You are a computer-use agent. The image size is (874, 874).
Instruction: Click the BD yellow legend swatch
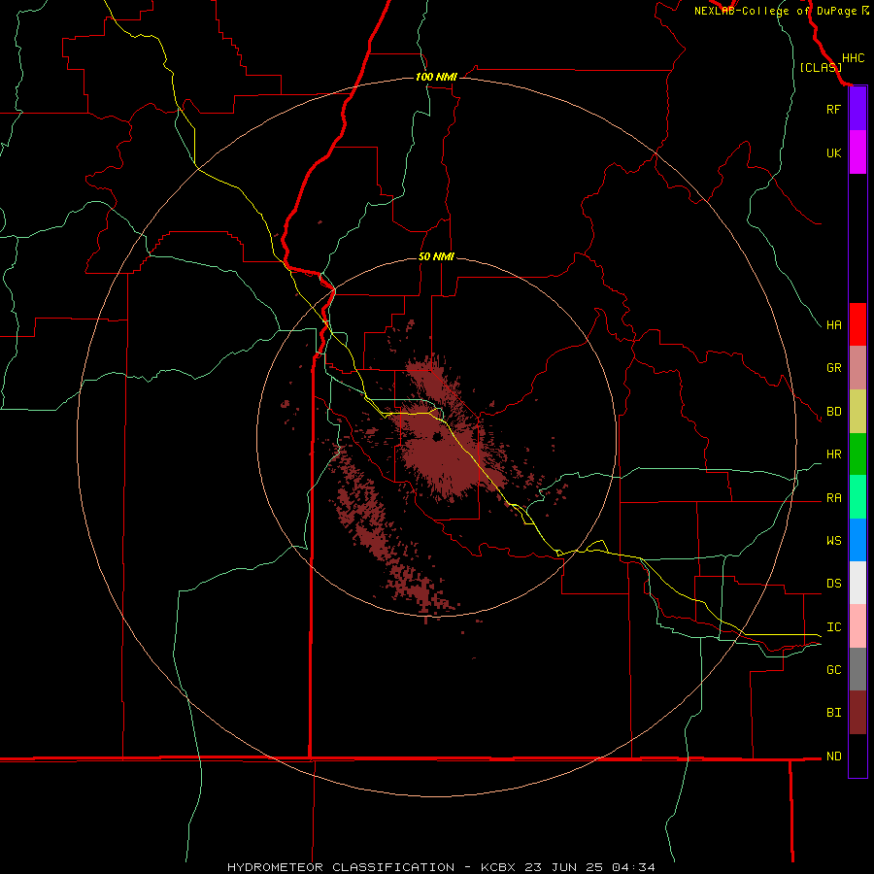[857, 412]
